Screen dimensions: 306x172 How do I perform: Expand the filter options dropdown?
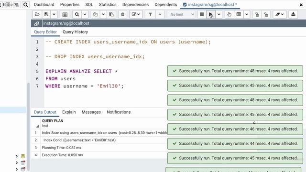click(x=160, y=14)
